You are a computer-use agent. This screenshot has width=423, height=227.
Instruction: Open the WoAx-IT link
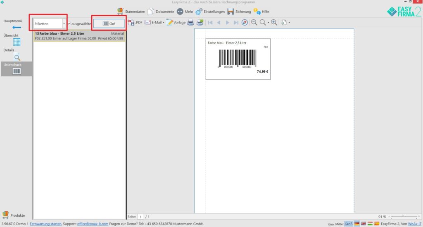point(415,224)
